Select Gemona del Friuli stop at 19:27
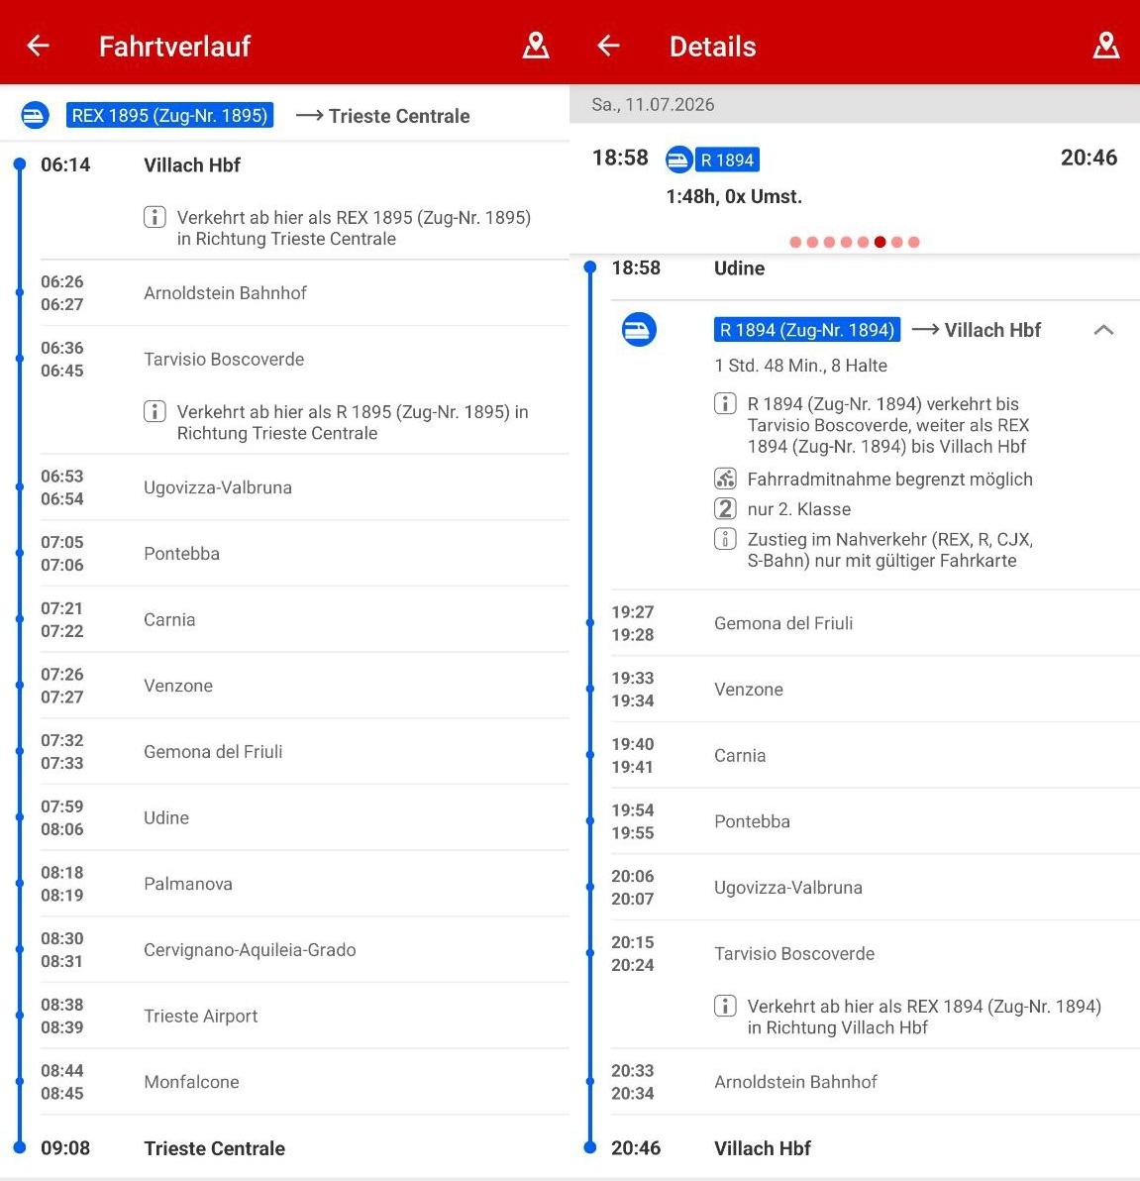Image resolution: width=1140 pixels, height=1181 pixels. pyautogui.click(x=782, y=623)
